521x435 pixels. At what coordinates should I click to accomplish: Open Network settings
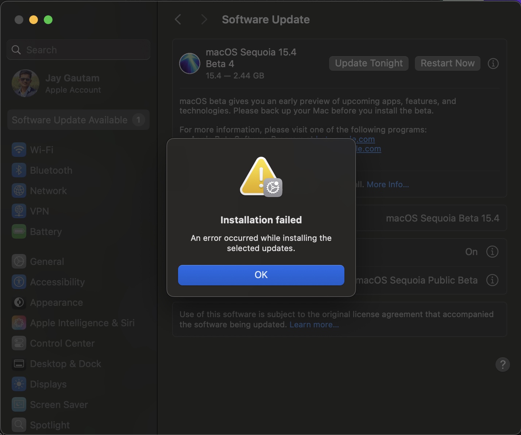tap(78, 190)
